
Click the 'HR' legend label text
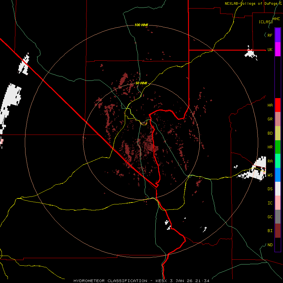[270, 147]
